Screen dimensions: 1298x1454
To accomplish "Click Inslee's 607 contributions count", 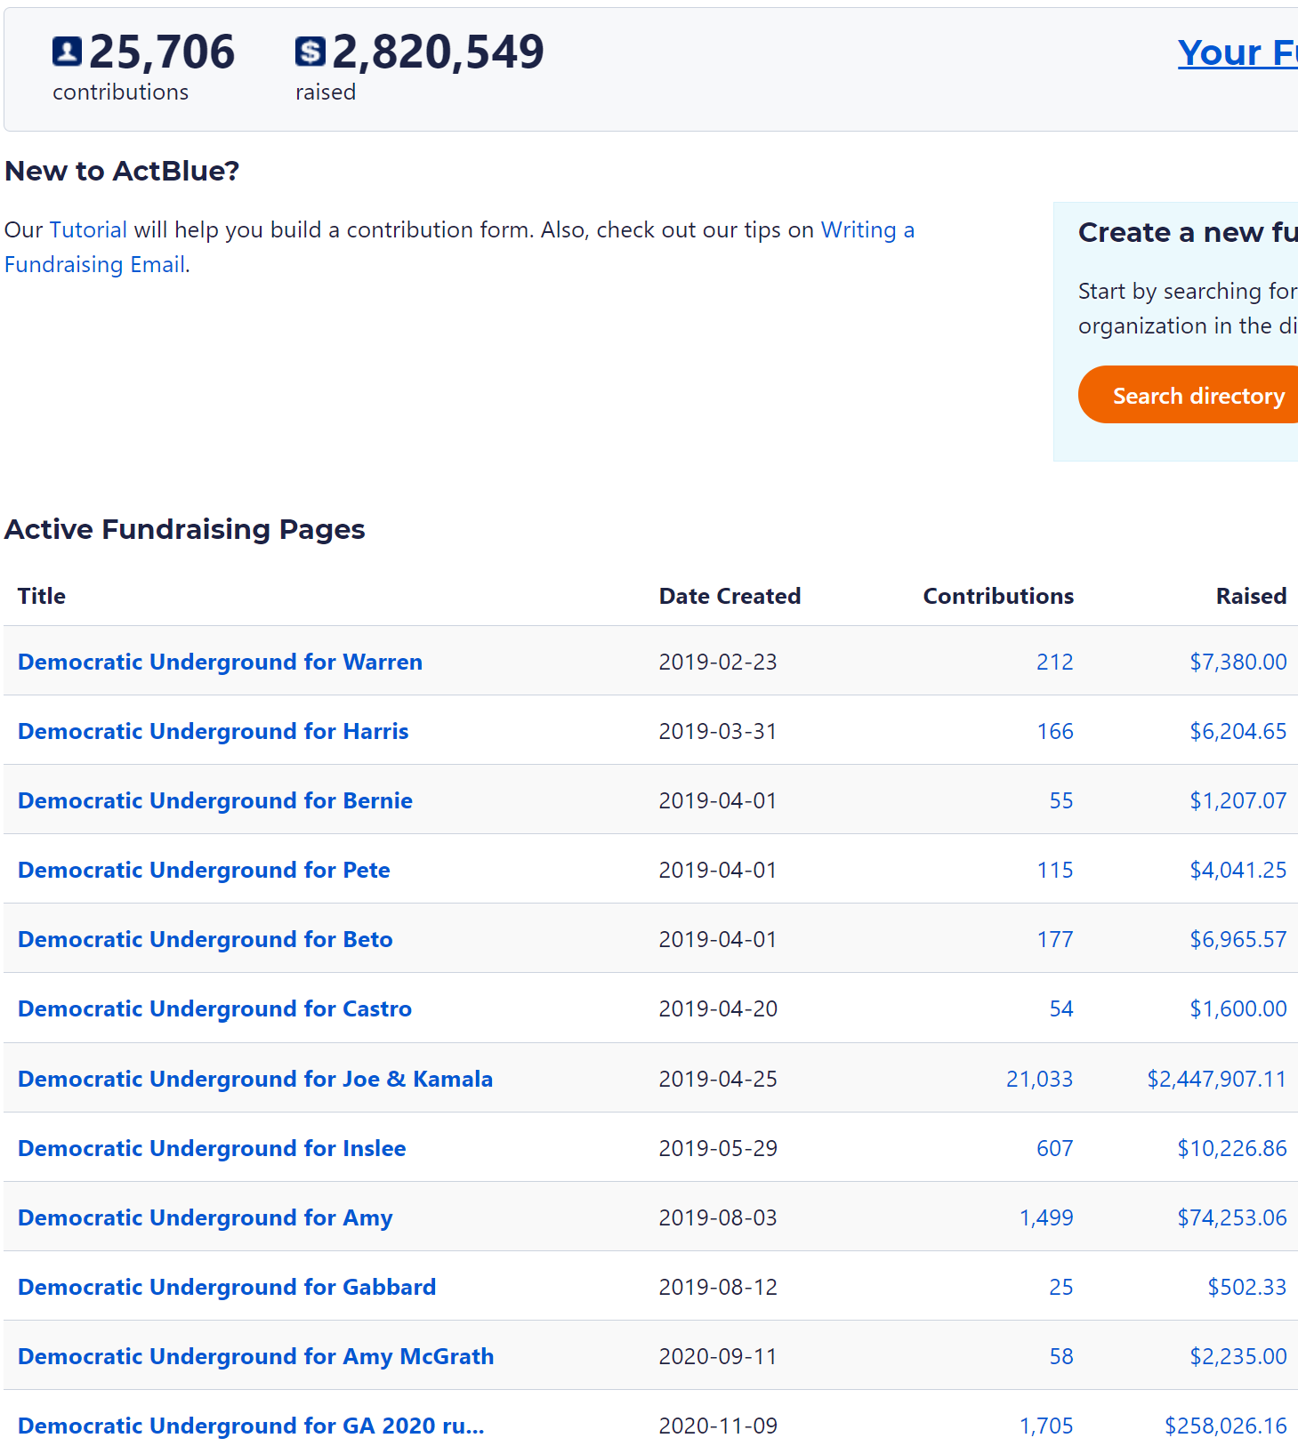I will [x=1055, y=1148].
